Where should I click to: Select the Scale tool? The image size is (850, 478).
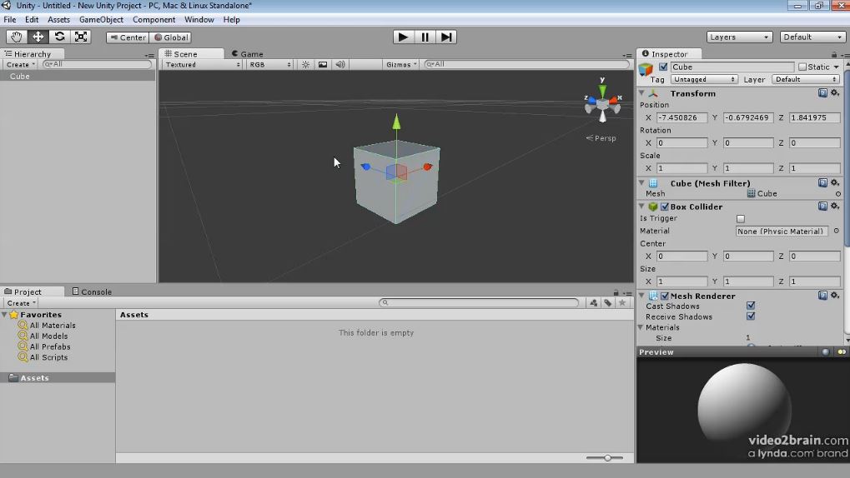click(81, 37)
